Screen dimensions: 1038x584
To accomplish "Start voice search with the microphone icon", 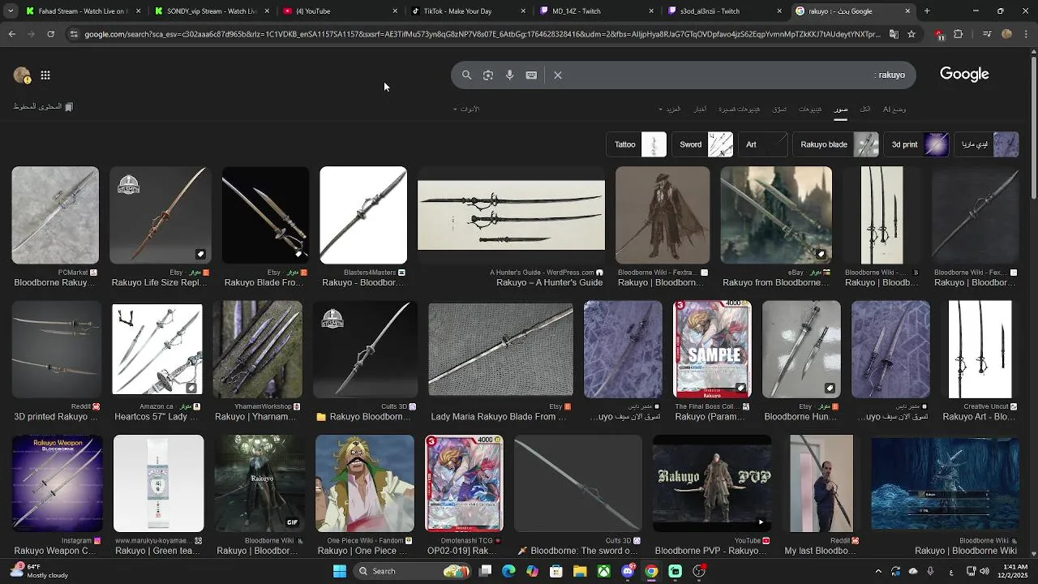I will (x=509, y=75).
